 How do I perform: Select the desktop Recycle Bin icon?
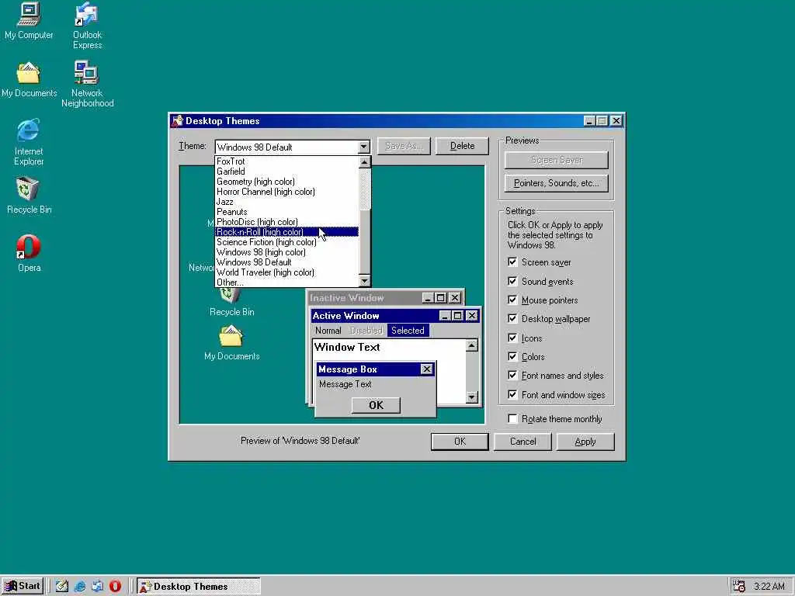click(x=29, y=195)
